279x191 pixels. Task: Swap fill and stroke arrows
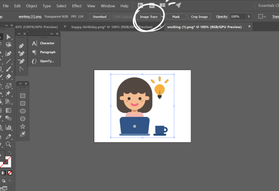[x=10, y=153]
